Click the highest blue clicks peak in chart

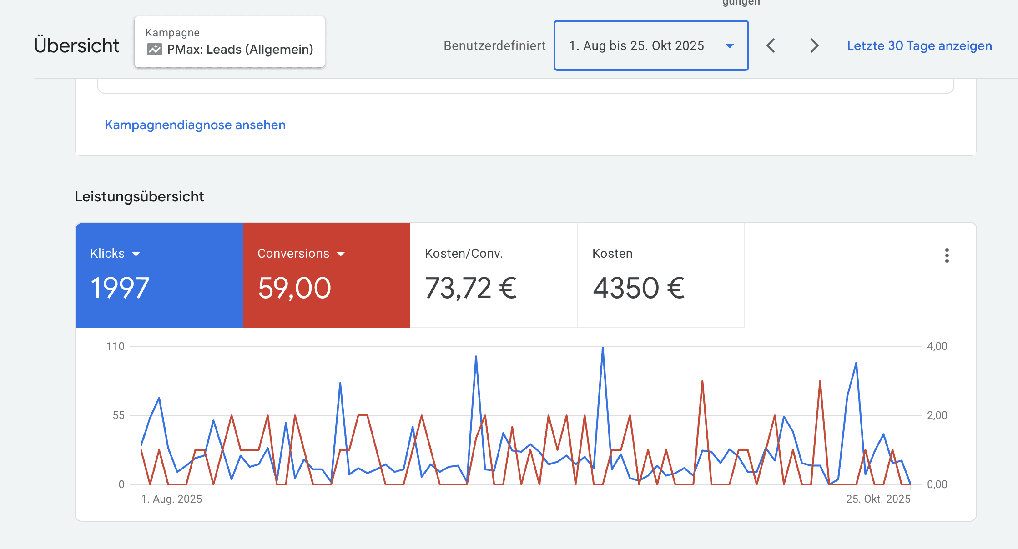[603, 348]
